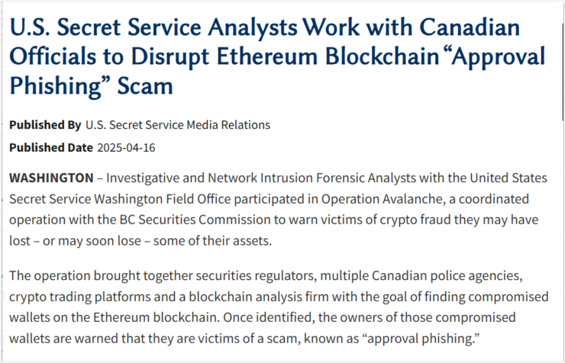Click the words 'Operation Avalanche' in first paragraph
This screenshot has width=565, height=363.
pos(383,199)
